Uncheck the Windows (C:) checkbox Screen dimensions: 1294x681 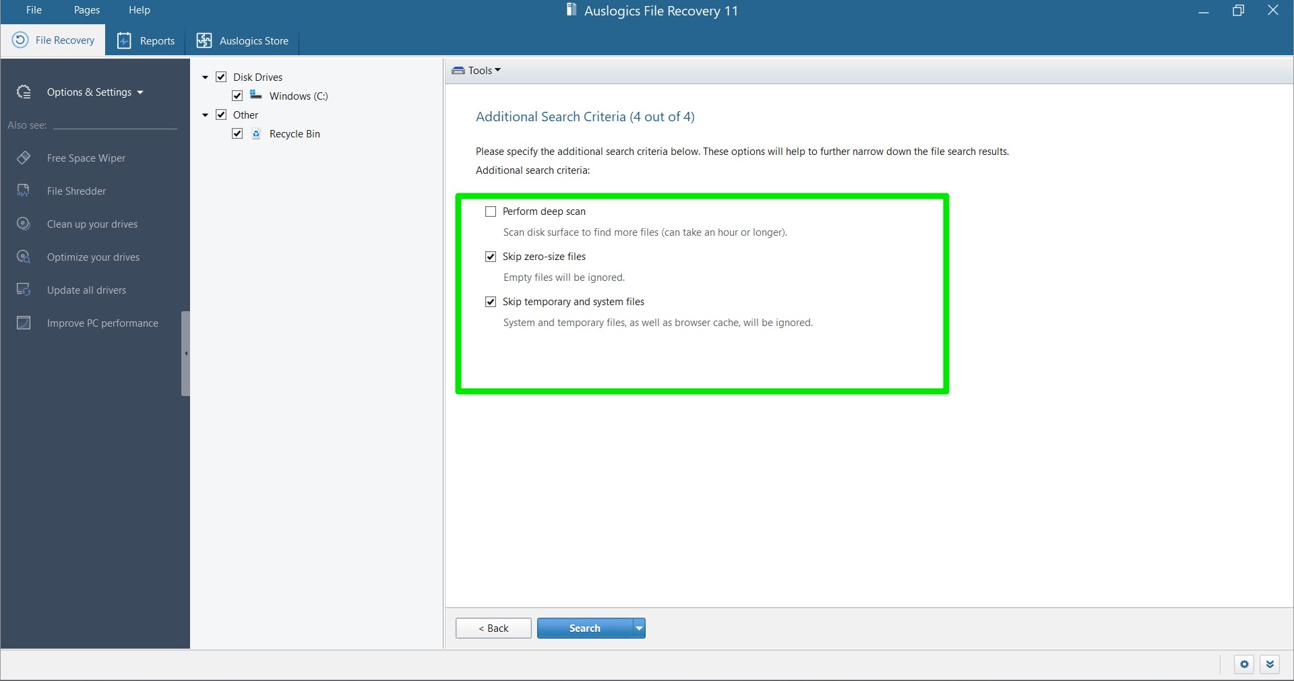(x=237, y=96)
